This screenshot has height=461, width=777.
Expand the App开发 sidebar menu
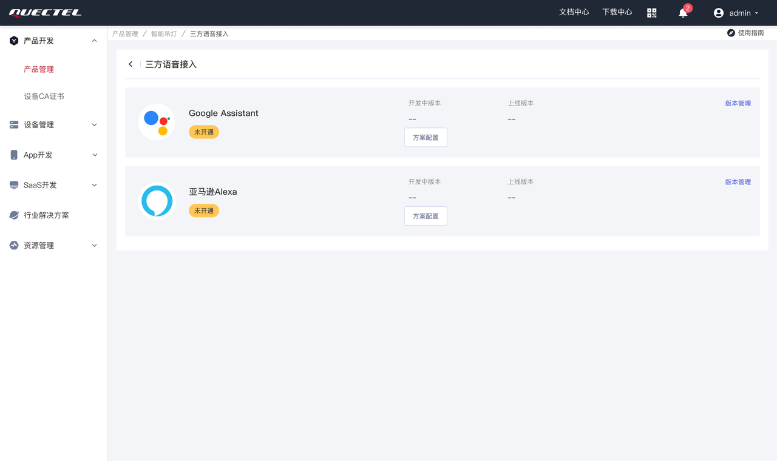click(x=94, y=155)
